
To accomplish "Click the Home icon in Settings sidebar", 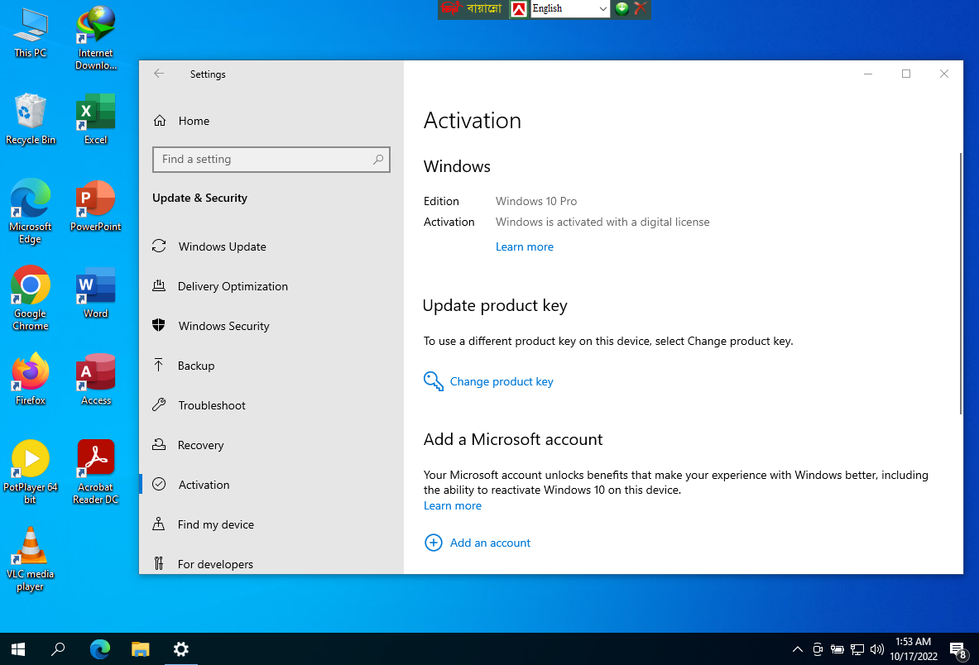I will coord(160,121).
